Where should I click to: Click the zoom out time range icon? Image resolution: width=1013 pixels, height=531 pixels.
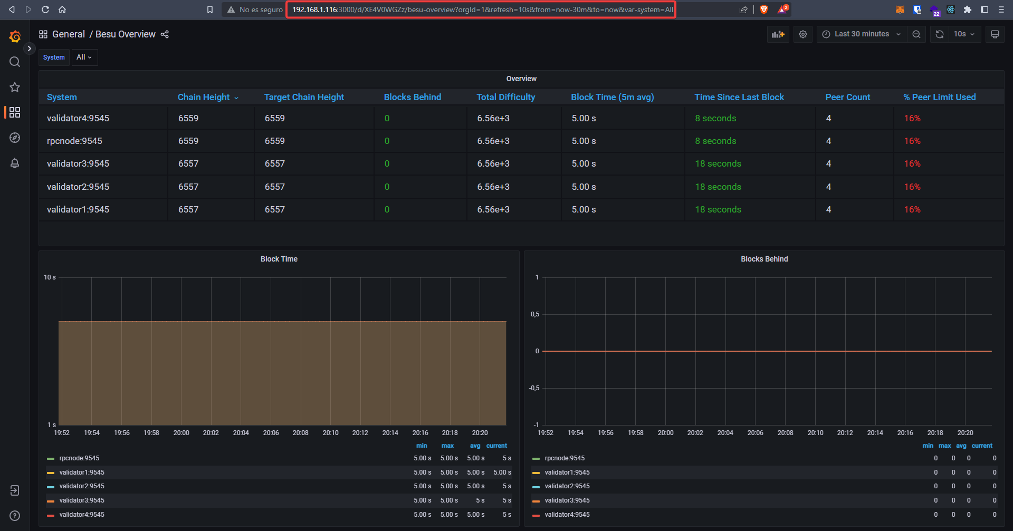pyautogui.click(x=916, y=34)
